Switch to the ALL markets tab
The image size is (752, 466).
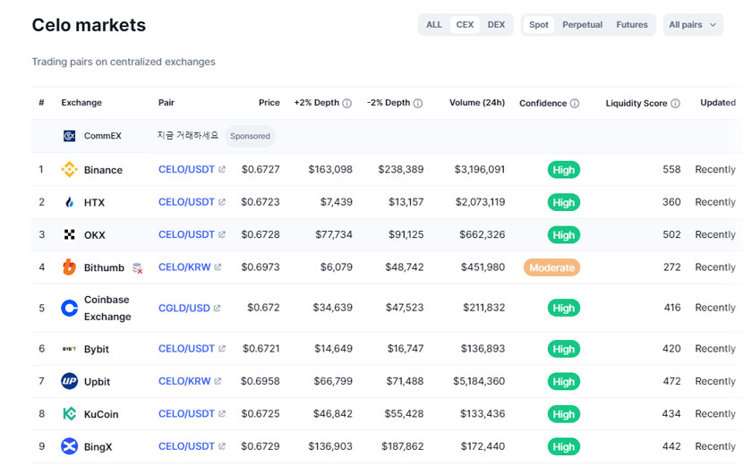[434, 25]
